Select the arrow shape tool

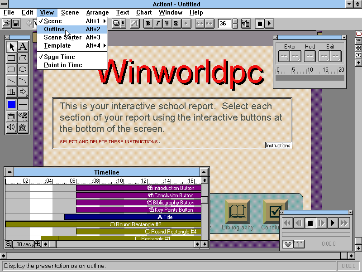(x=23, y=92)
